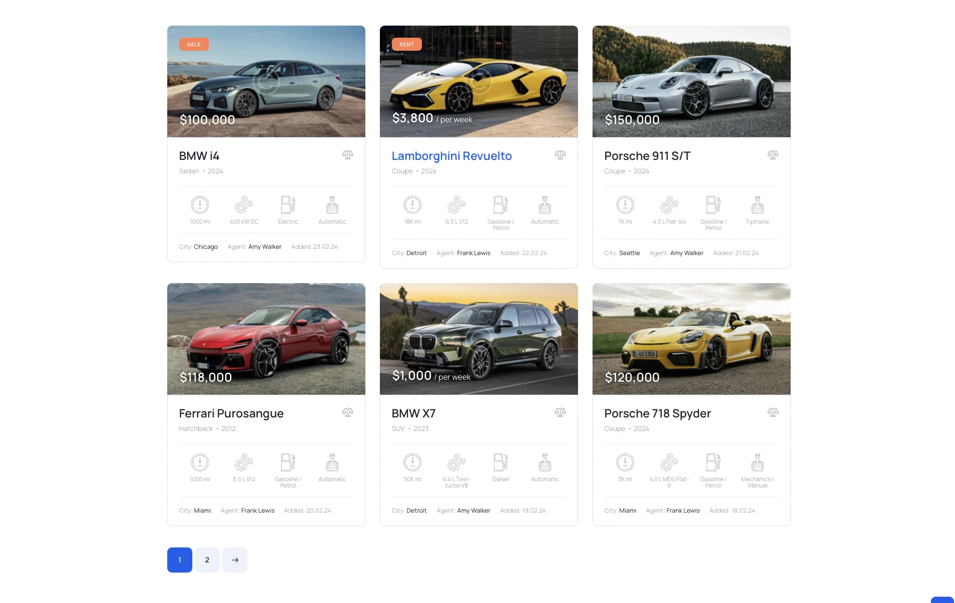
Task: Open the yellow Lamborghini photo
Action: pos(478,81)
